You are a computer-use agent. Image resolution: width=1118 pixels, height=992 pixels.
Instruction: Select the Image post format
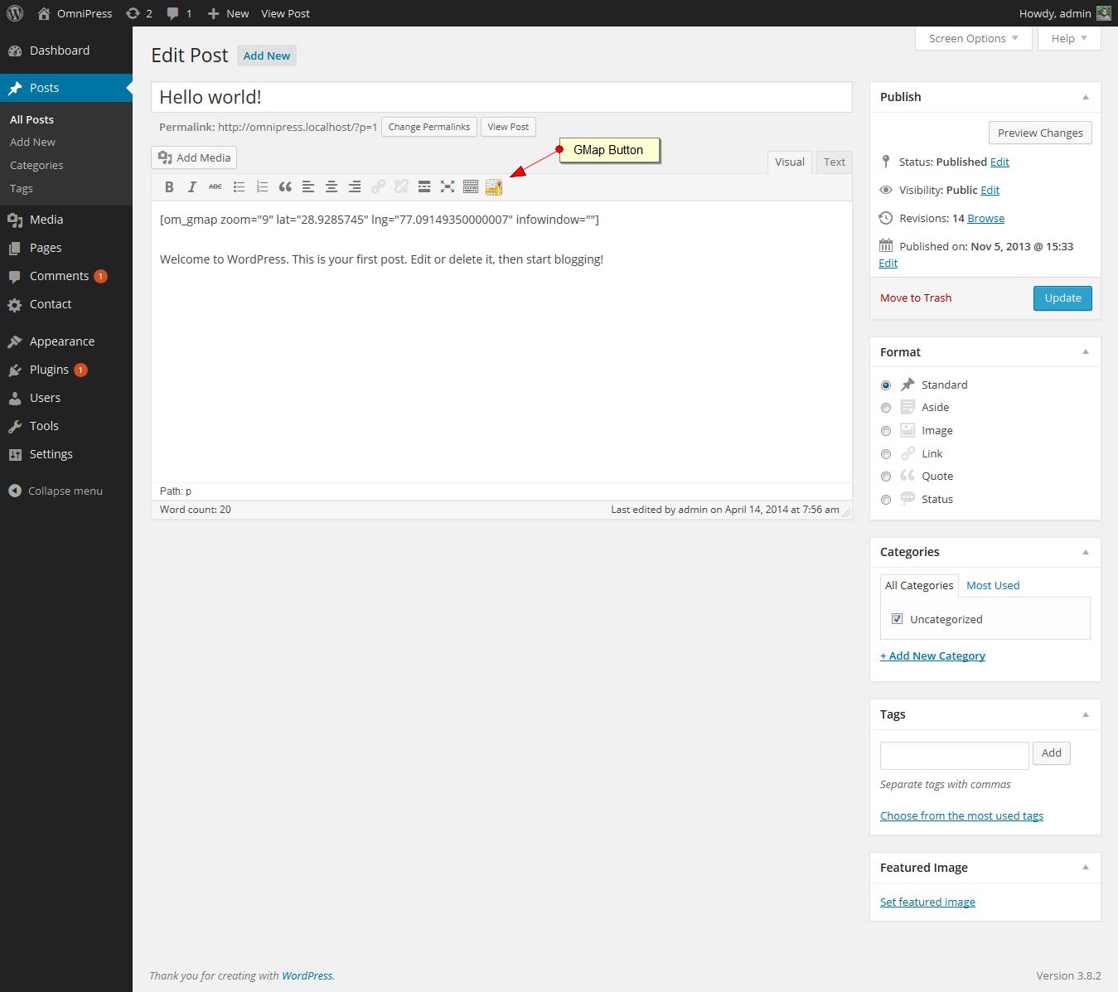pos(886,431)
